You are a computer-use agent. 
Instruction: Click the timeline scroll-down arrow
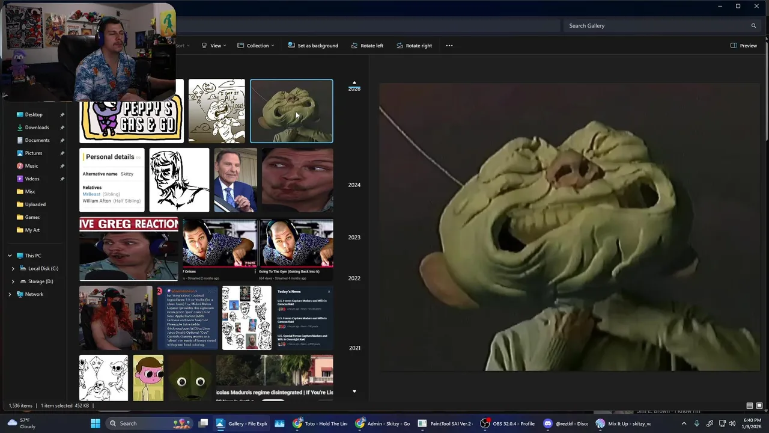pos(354,392)
